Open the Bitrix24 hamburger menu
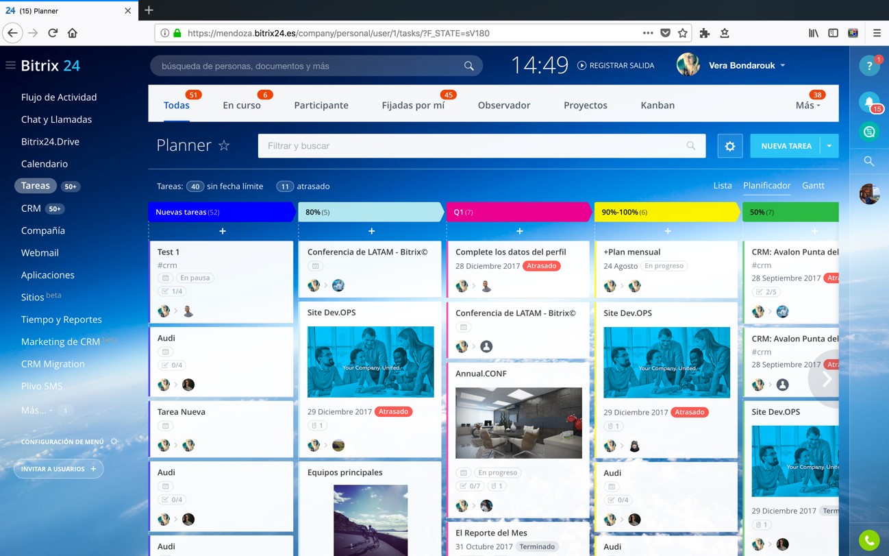The image size is (889, 556). 10,65
